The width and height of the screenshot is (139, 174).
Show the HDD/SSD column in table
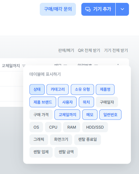pyautogui.click(x=95, y=127)
